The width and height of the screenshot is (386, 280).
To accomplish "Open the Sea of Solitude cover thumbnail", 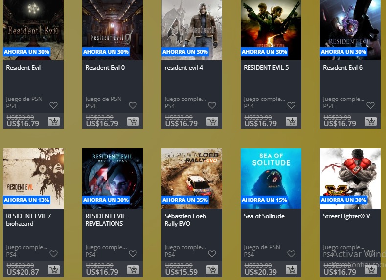I will pyautogui.click(x=271, y=179).
